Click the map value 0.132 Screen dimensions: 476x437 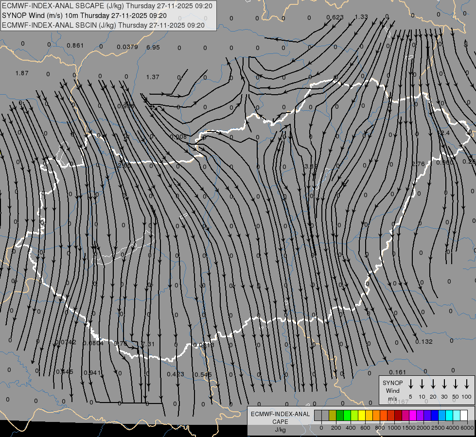(x=424, y=341)
